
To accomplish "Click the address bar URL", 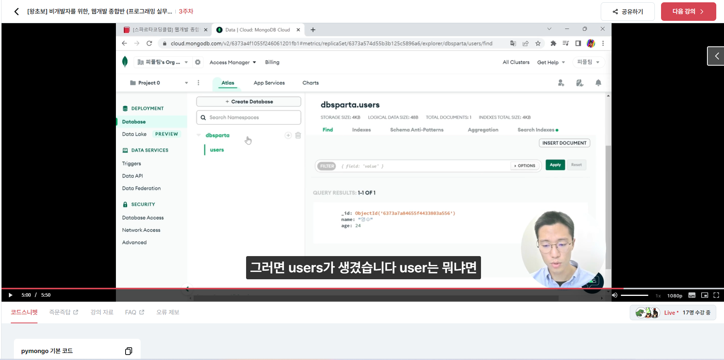I will point(331,43).
